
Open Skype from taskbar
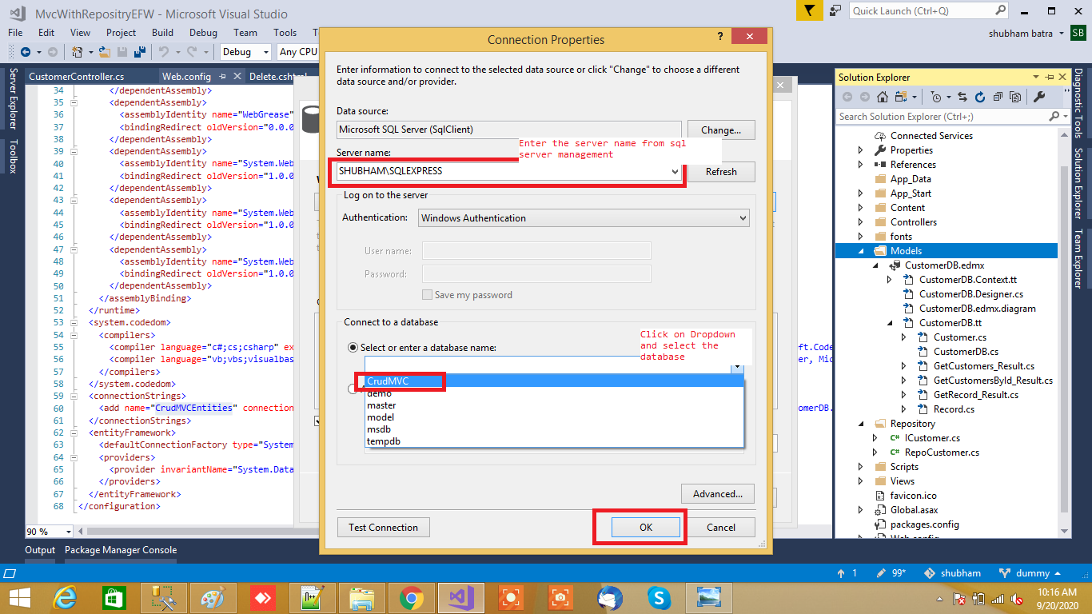tap(660, 598)
